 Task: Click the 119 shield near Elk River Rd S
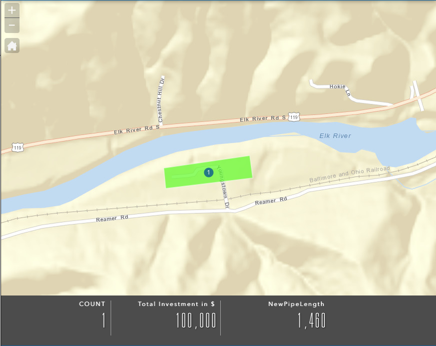(294, 117)
